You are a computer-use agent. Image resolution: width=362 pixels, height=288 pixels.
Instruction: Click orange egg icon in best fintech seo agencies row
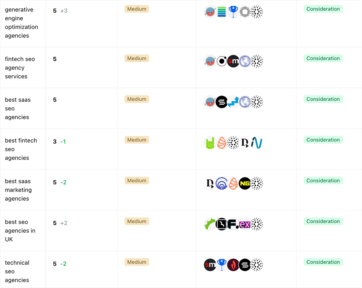pos(222,143)
